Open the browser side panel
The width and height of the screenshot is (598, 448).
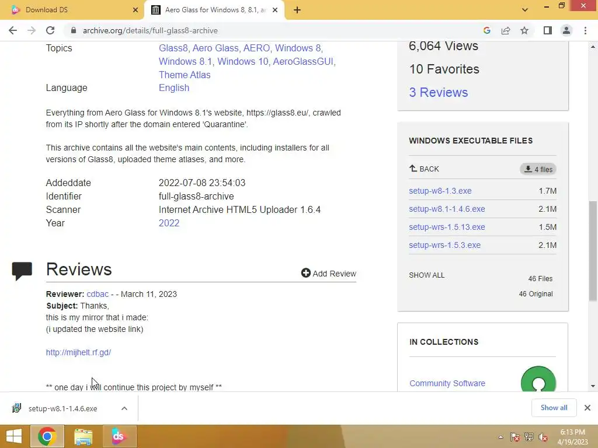point(548,30)
